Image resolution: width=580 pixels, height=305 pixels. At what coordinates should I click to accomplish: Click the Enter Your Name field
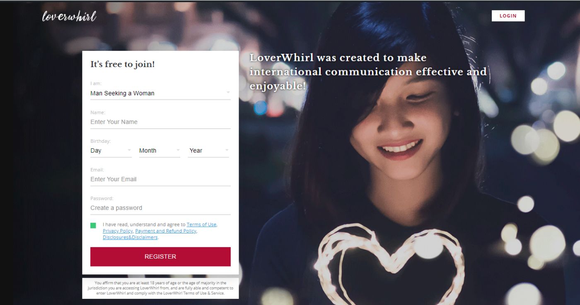pyautogui.click(x=160, y=122)
